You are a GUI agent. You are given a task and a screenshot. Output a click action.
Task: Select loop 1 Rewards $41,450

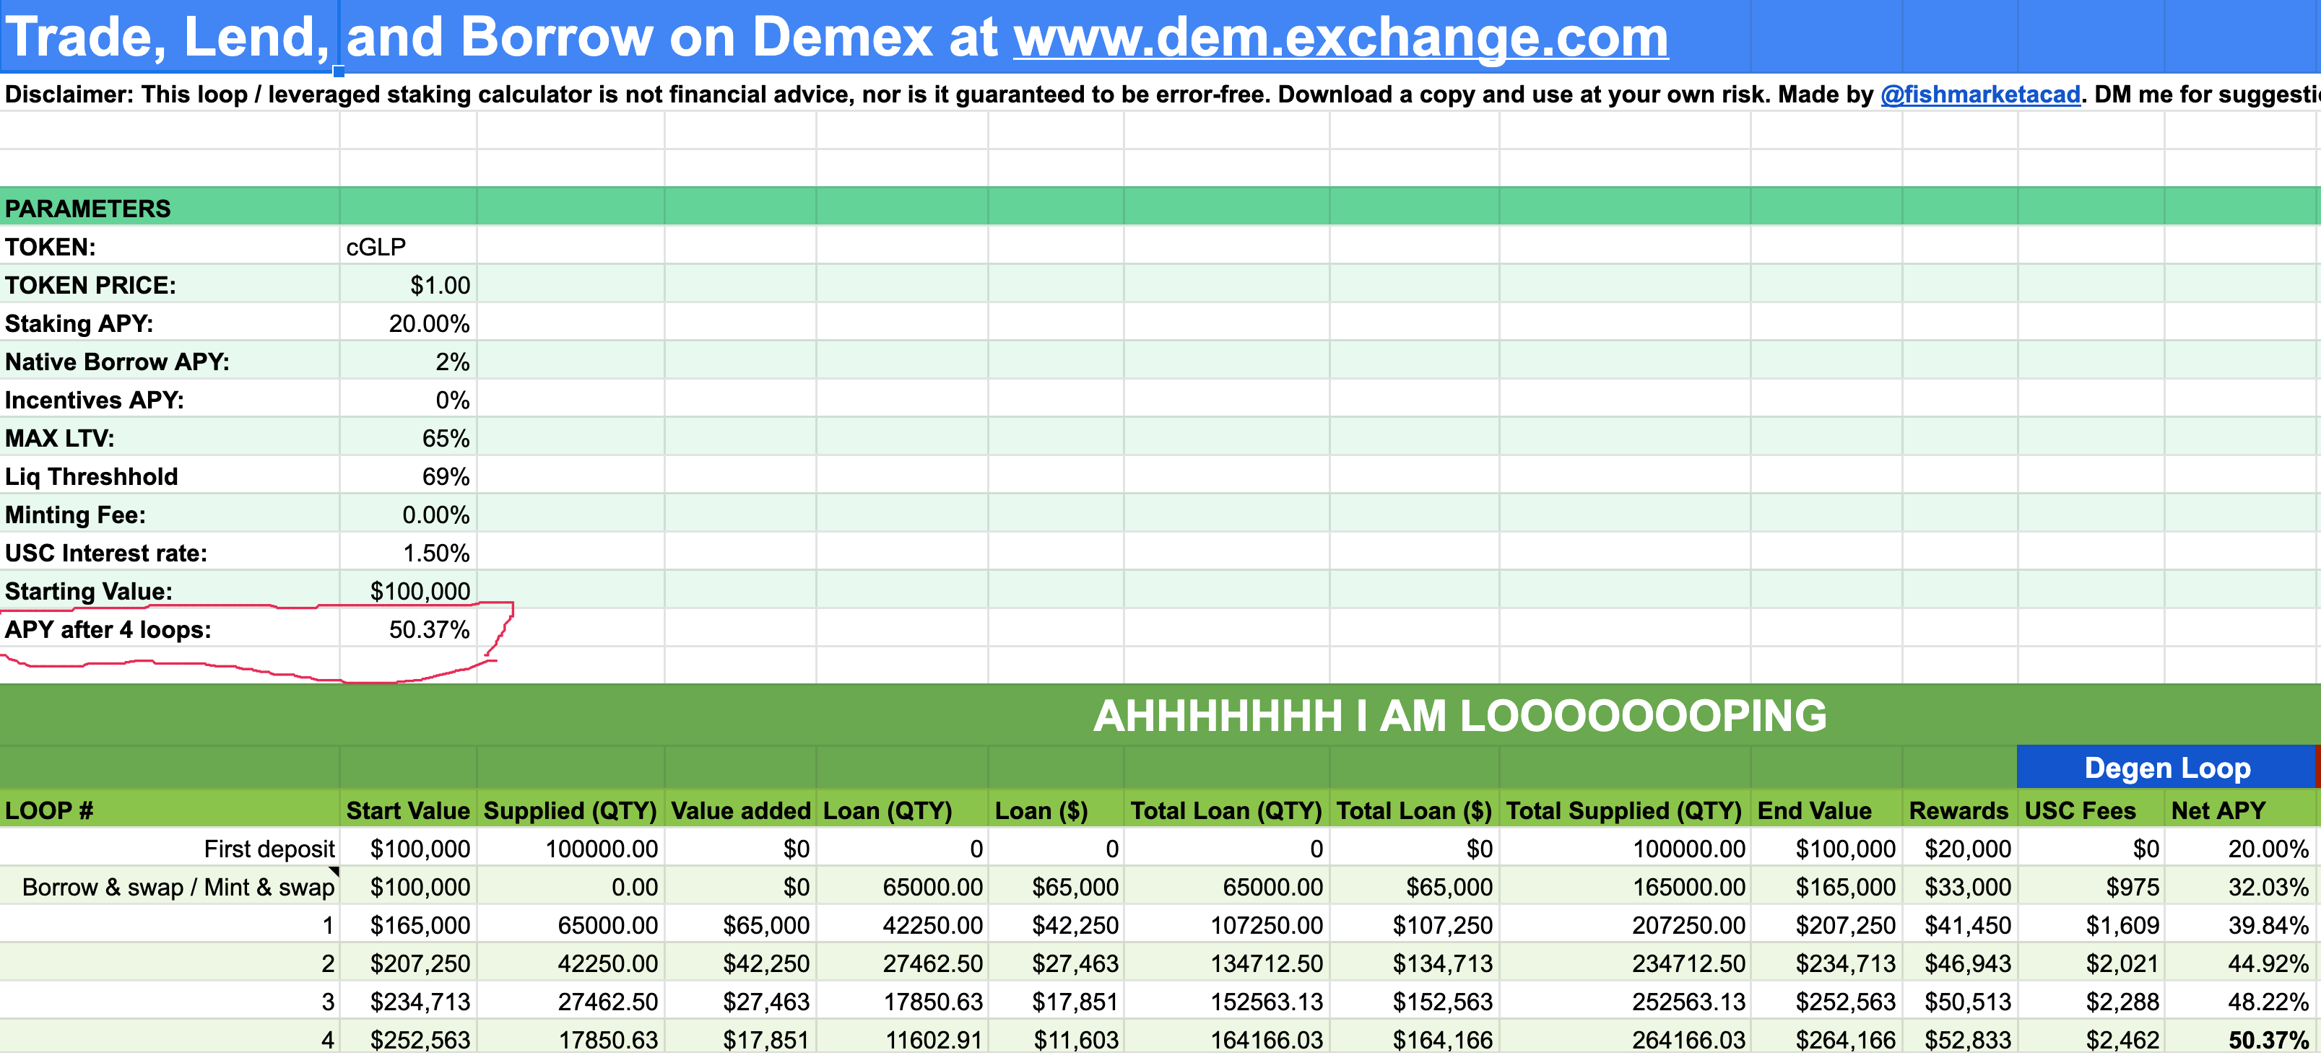click(1960, 925)
